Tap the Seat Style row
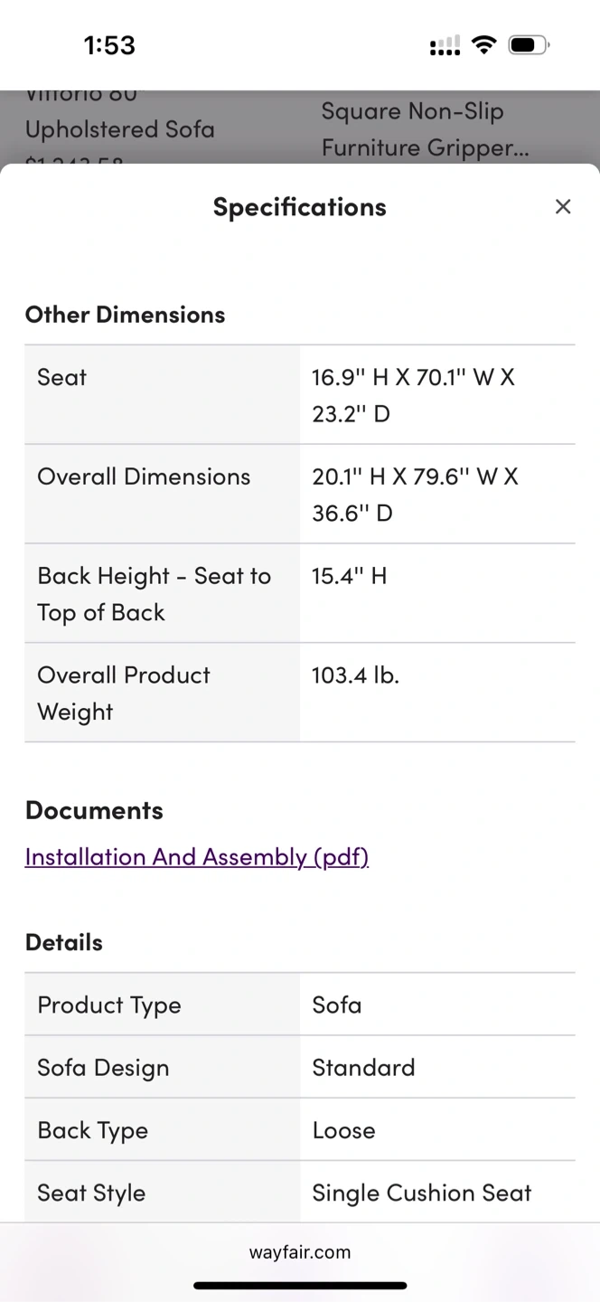 click(x=300, y=1193)
